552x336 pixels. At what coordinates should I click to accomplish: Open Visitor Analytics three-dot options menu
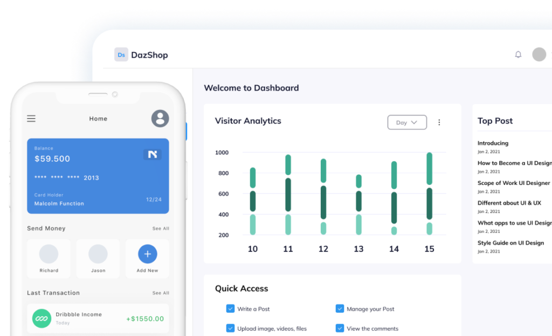(x=439, y=122)
